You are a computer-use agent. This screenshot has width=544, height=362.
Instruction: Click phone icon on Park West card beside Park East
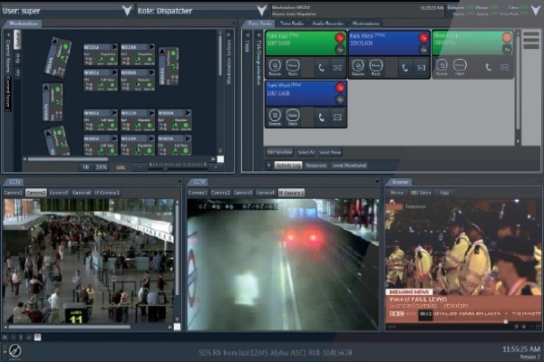click(405, 68)
